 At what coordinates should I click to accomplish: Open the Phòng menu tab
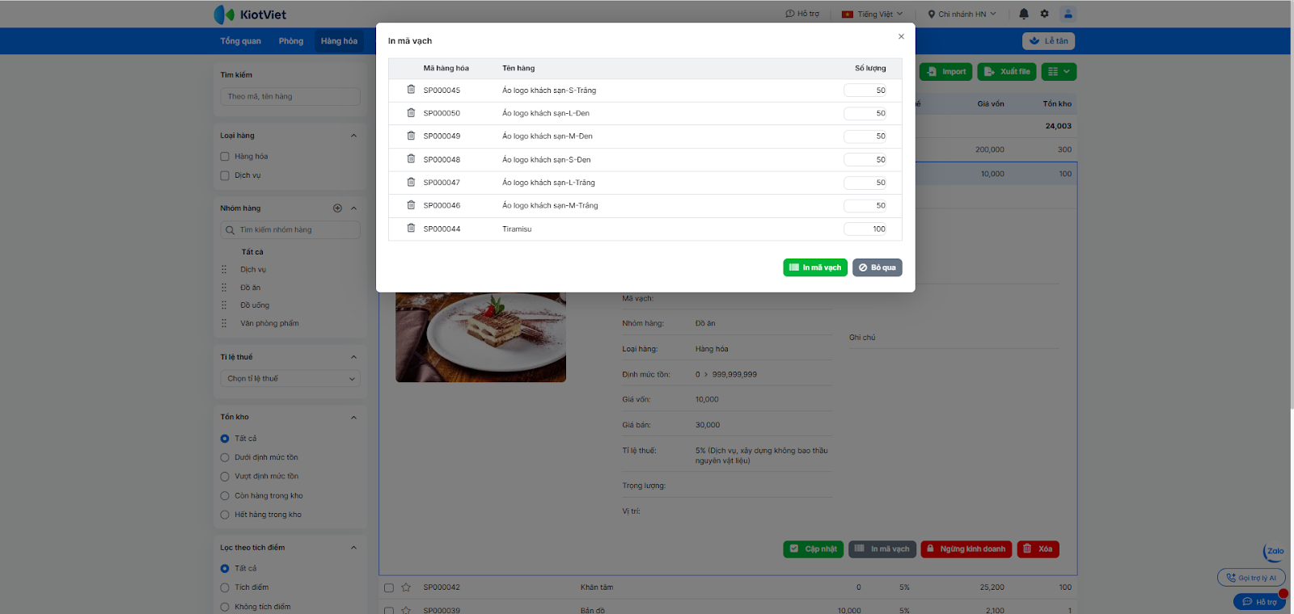pyautogui.click(x=291, y=41)
